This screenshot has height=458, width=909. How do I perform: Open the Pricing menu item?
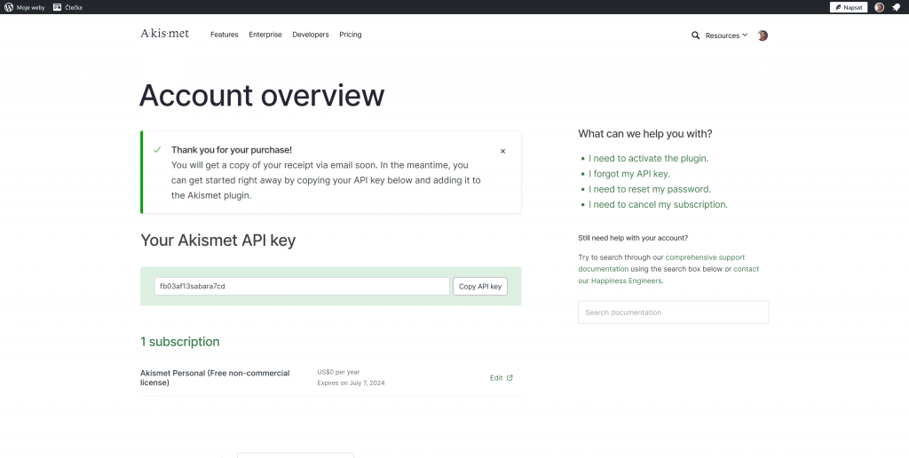pyautogui.click(x=350, y=35)
